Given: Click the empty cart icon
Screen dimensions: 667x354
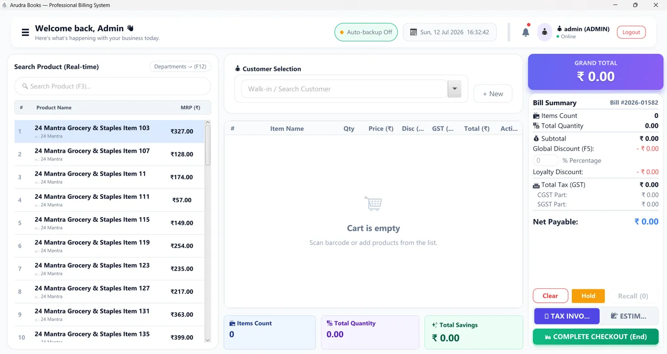Looking at the screenshot, I should coord(373,204).
